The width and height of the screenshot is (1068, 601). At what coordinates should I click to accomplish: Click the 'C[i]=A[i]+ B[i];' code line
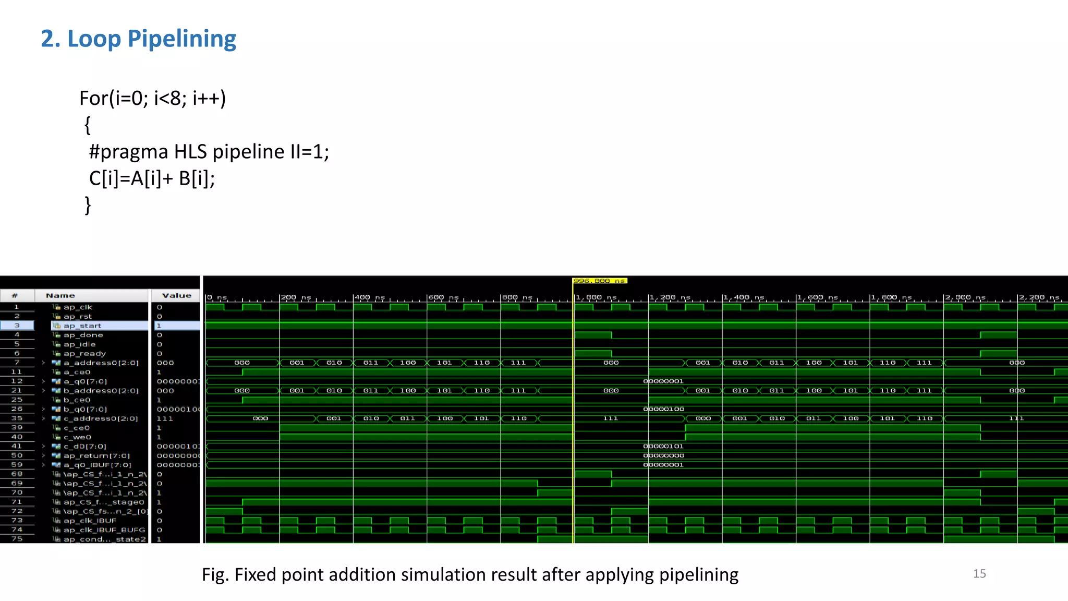(152, 178)
